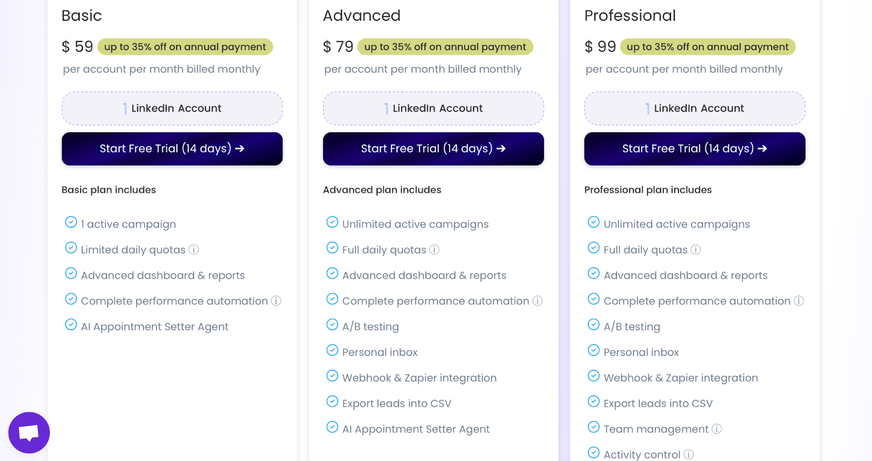Click Export leads into CSV in Advanced plan

pos(396,403)
